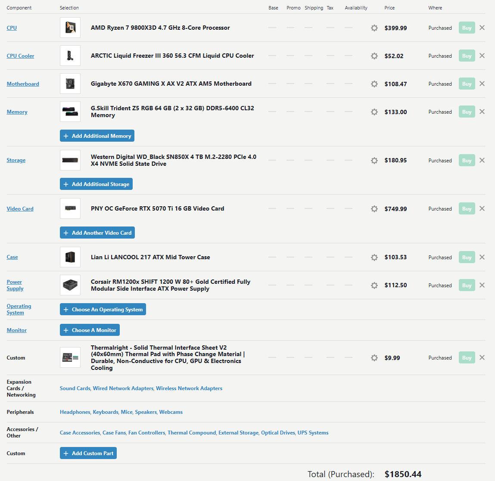495x481 pixels.
Task: Click the Buy button for the Thermalright pad
Action: 467,357
